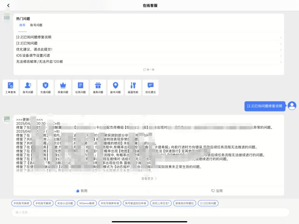Open the 账号问题 account issues icon
This screenshot has height=224, width=299.
pyautogui.click(x=28, y=88)
